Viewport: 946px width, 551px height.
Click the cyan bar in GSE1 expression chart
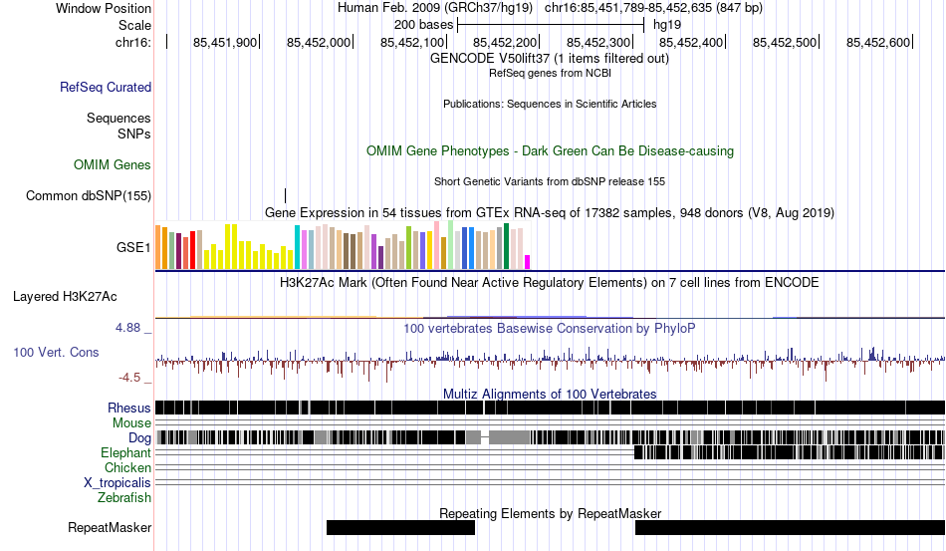297,247
